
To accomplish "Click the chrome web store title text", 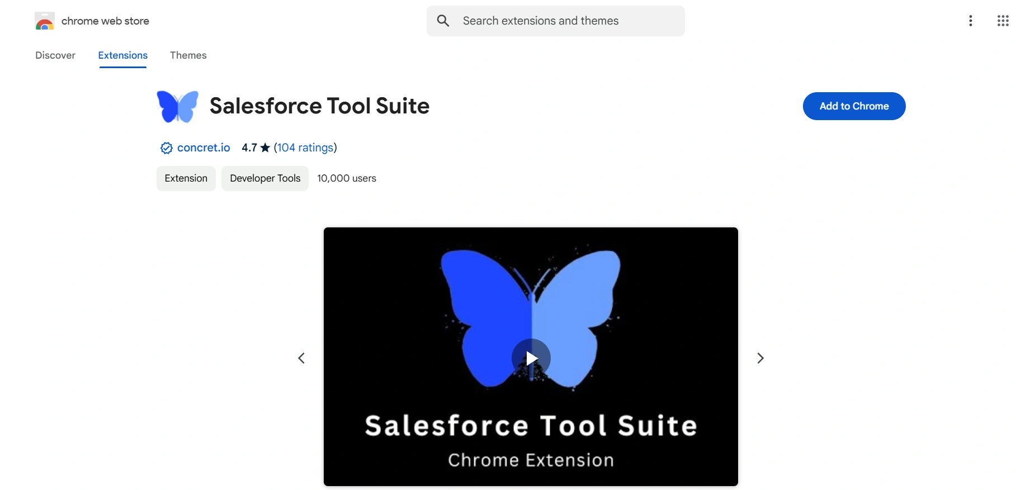I will [x=105, y=21].
